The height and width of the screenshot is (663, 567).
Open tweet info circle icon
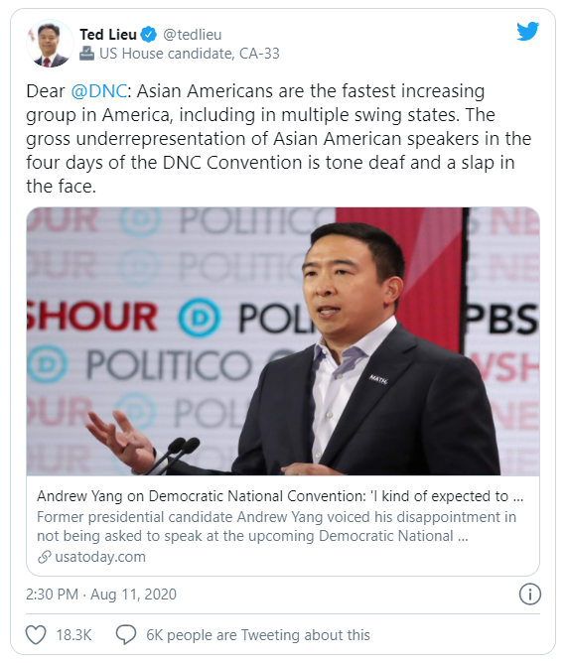click(x=530, y=594)
